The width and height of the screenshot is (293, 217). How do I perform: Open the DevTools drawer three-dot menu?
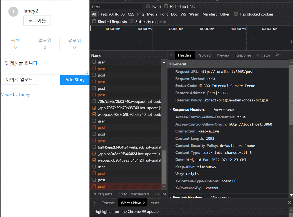click(95, 203)
